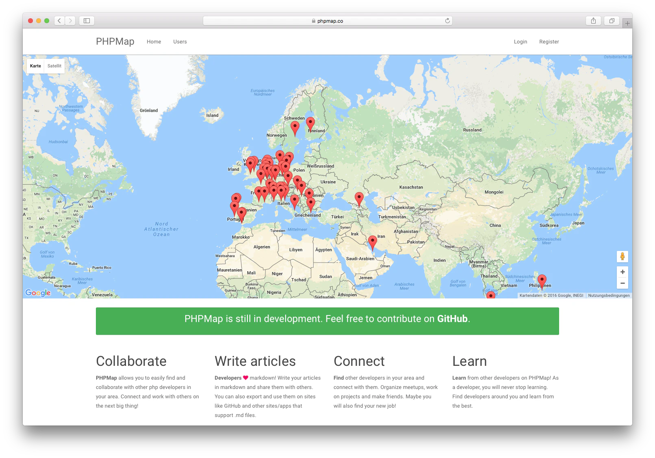Image resolution: width=655 pixels, height=458 pixels.
Task: Open the Register page
Action: tap(549, 42)
